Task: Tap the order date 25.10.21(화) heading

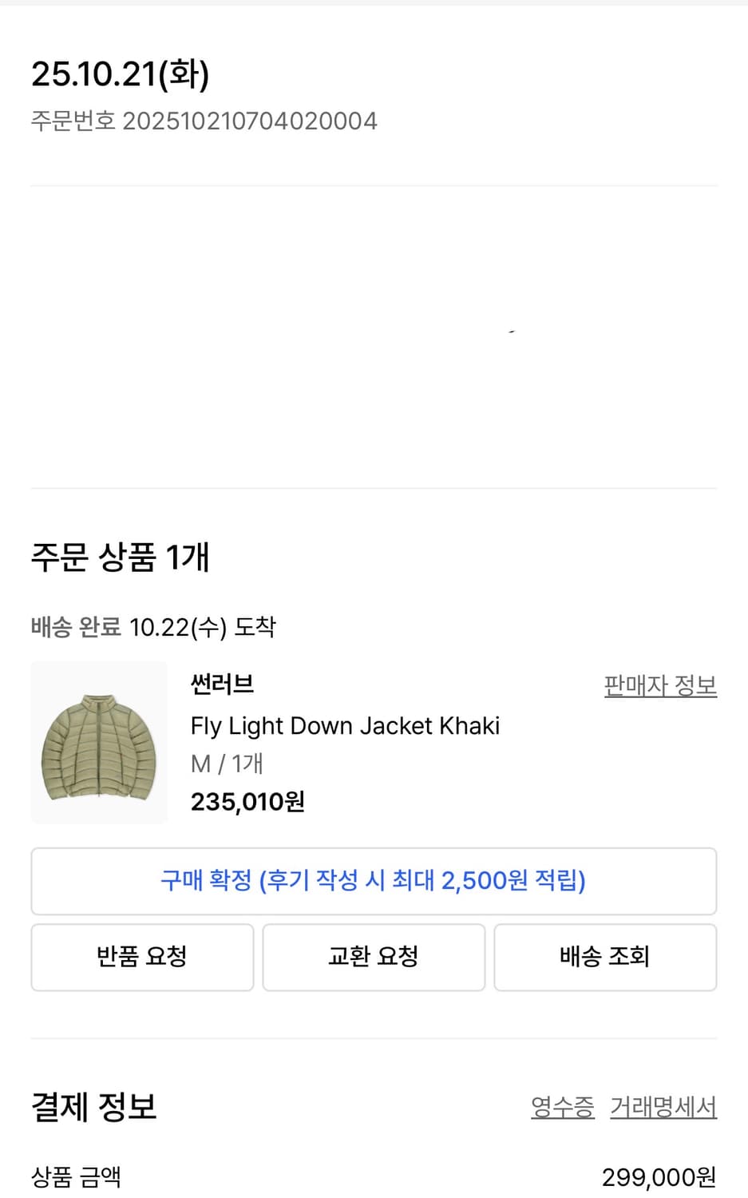Action: [121, 74]
